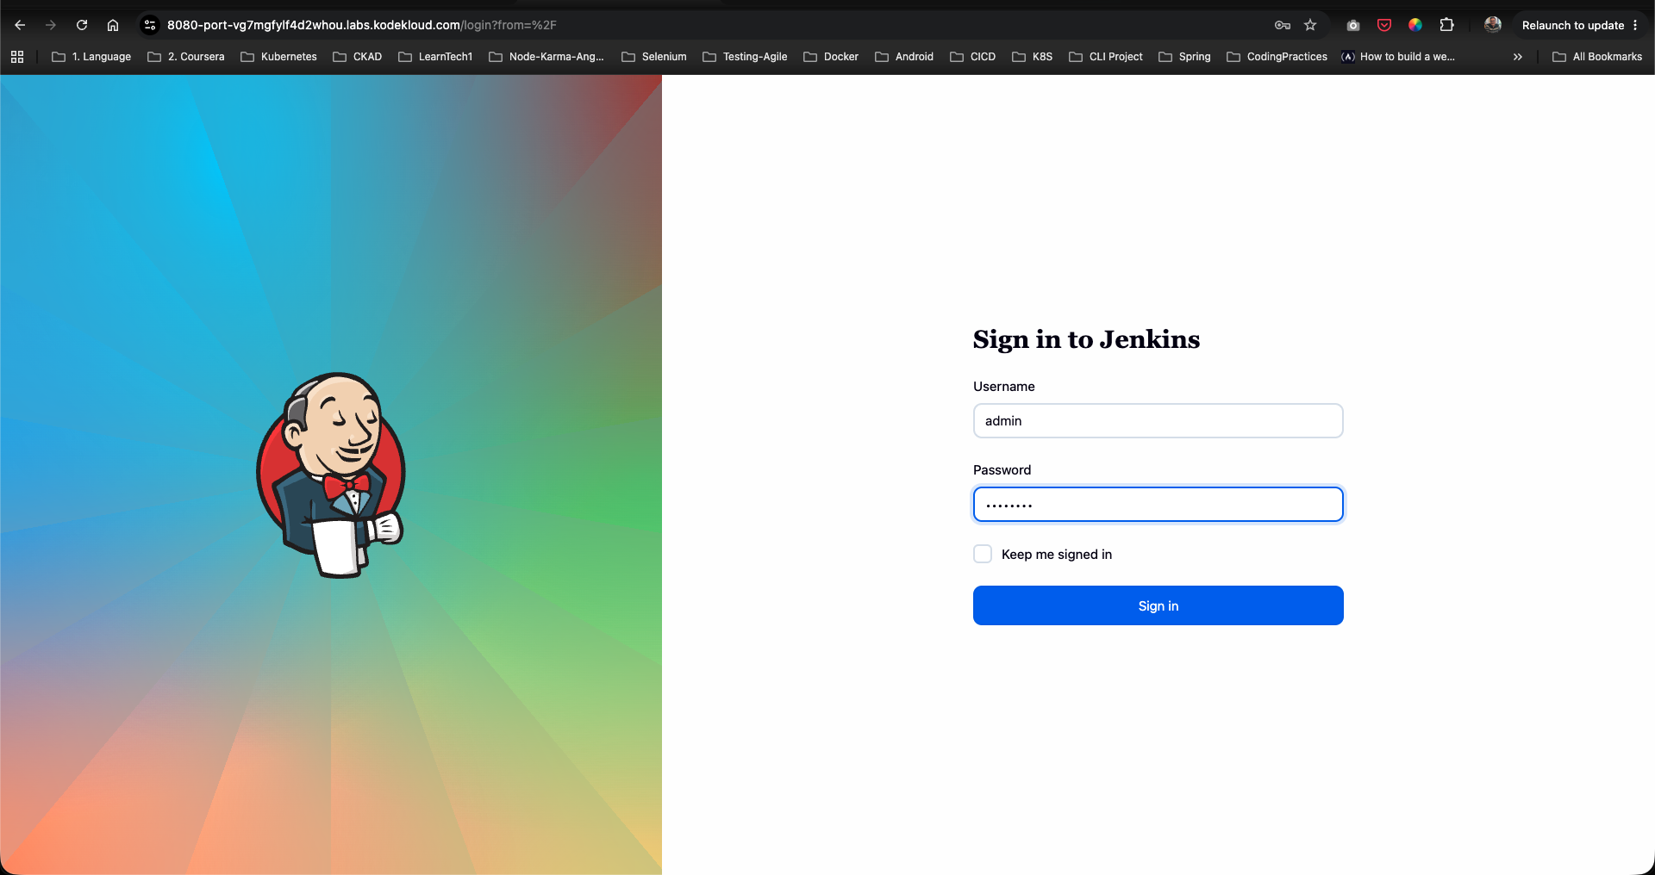The image size is (1655, 875).
Task: Click Relaunch to update button
Action: coord(1573,25)
